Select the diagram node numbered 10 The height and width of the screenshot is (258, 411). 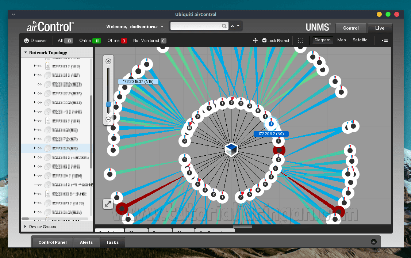(x=189, y=128)
